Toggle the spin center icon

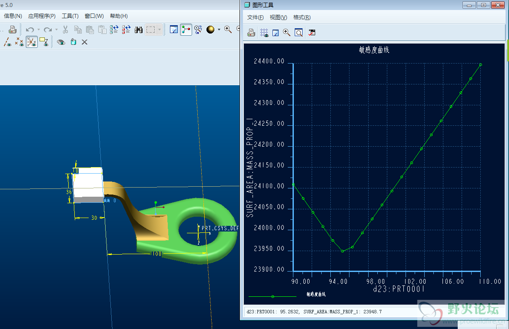[x=186, y=30]
